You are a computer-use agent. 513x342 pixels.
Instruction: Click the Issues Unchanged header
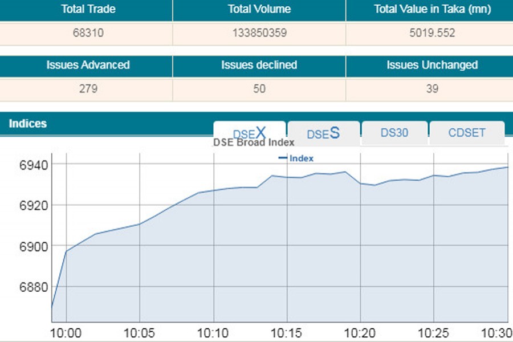(431, 65)
